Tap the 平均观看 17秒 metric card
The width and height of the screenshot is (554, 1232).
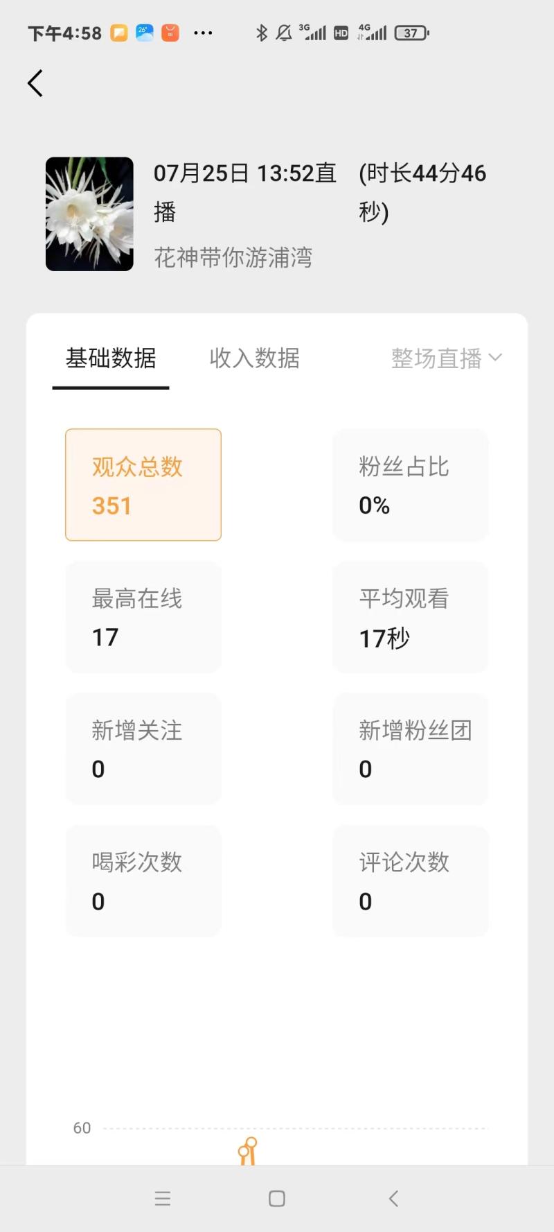point(411,617)
